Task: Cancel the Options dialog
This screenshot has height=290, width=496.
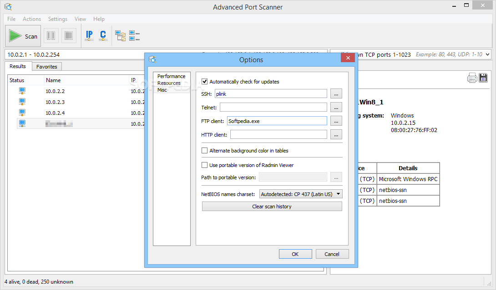Action: pos(332,254)
